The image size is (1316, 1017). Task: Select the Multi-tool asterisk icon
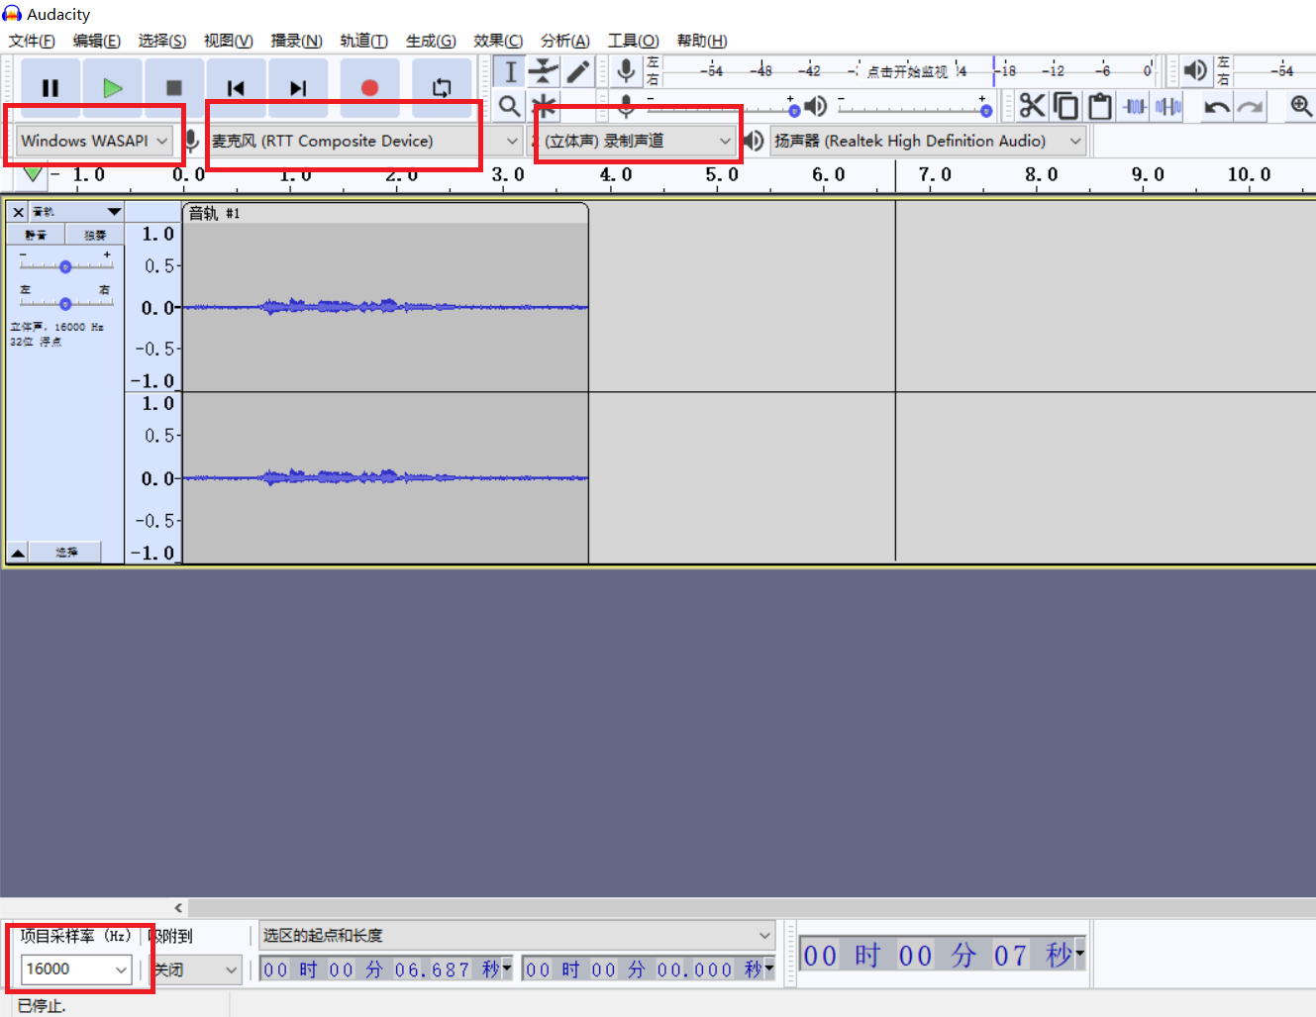[x=544, y=105]
